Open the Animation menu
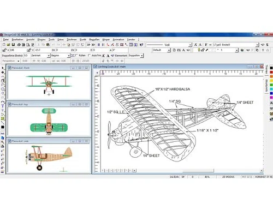Screen dimensions: 273x210 [x=118, y=39]
